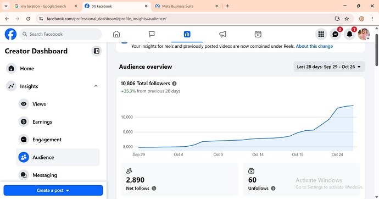Open Messaging in the sidebar
Image resolution: width=379 pixels, height=199 pixels.
tap(58, 175)
